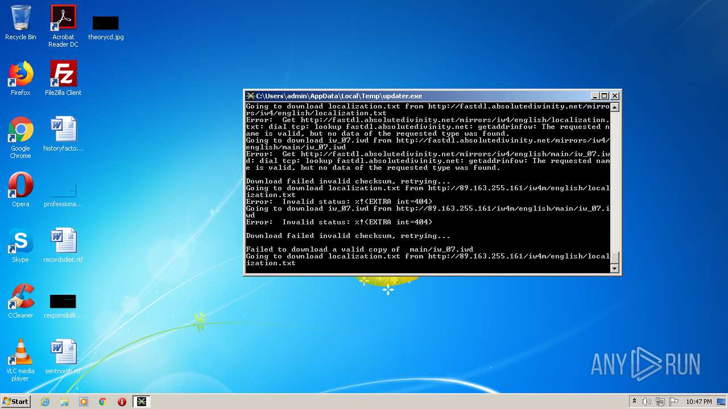
Task: Click console scrollbar up arrow
Action: tap(615, 107)
